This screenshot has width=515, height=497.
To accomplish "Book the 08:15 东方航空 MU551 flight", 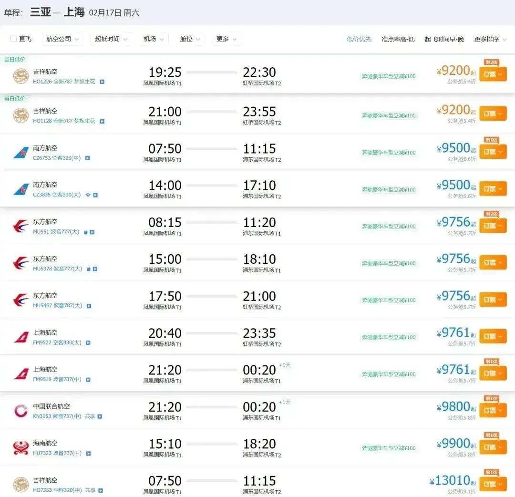I will [x=493, y=226].
